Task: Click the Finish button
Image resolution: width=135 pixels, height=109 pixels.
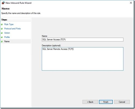Action: tap(106, 102)
